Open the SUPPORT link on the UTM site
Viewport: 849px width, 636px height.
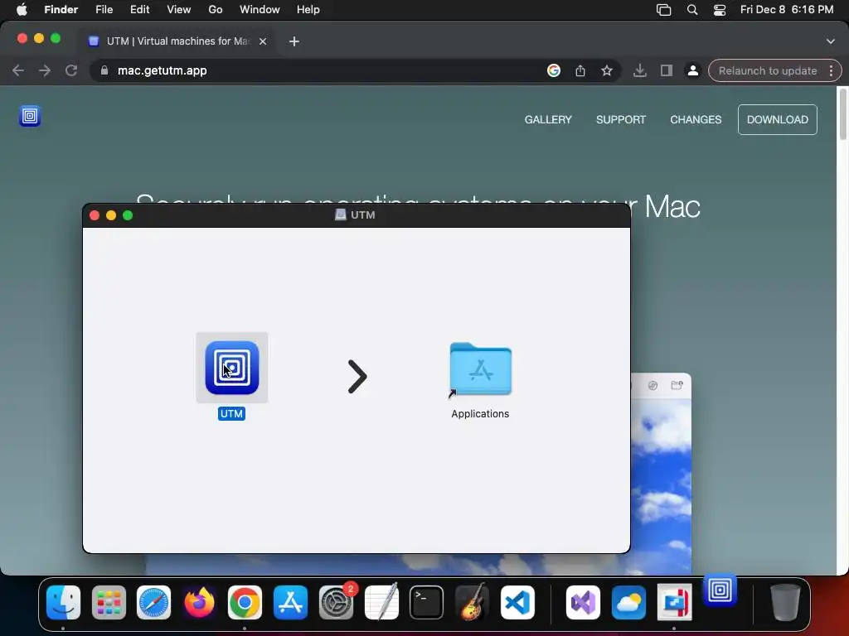620,119
